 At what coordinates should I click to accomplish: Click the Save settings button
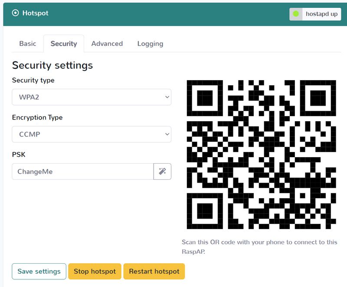39,271
